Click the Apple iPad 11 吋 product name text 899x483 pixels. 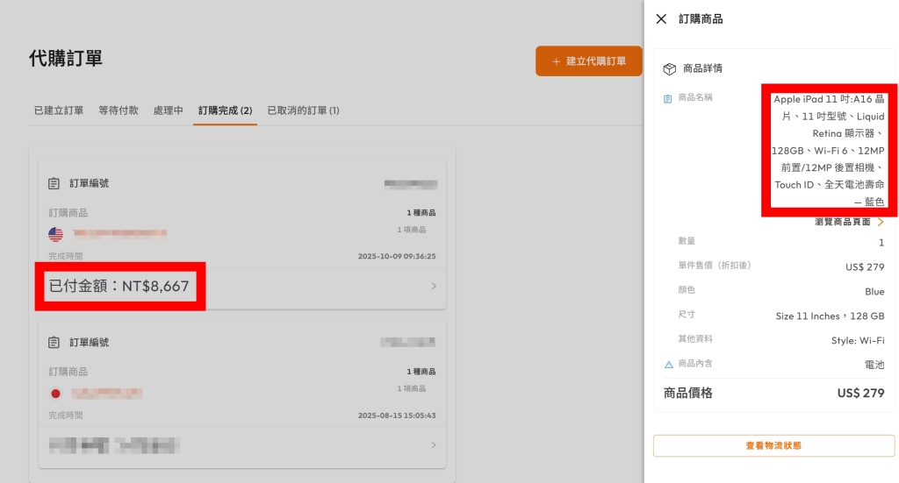click(x=829, y=151)
